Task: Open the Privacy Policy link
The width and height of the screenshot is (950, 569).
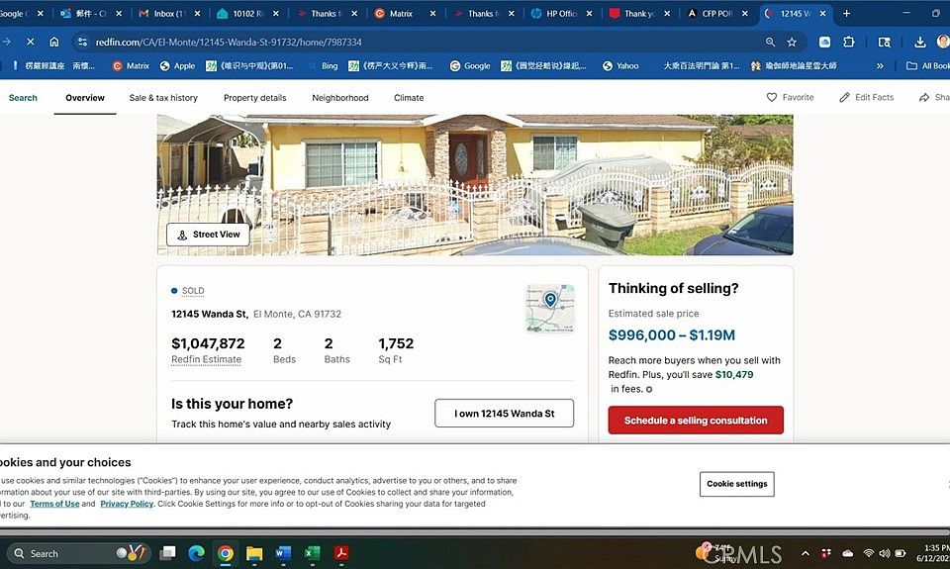Action: click(127, 504)
